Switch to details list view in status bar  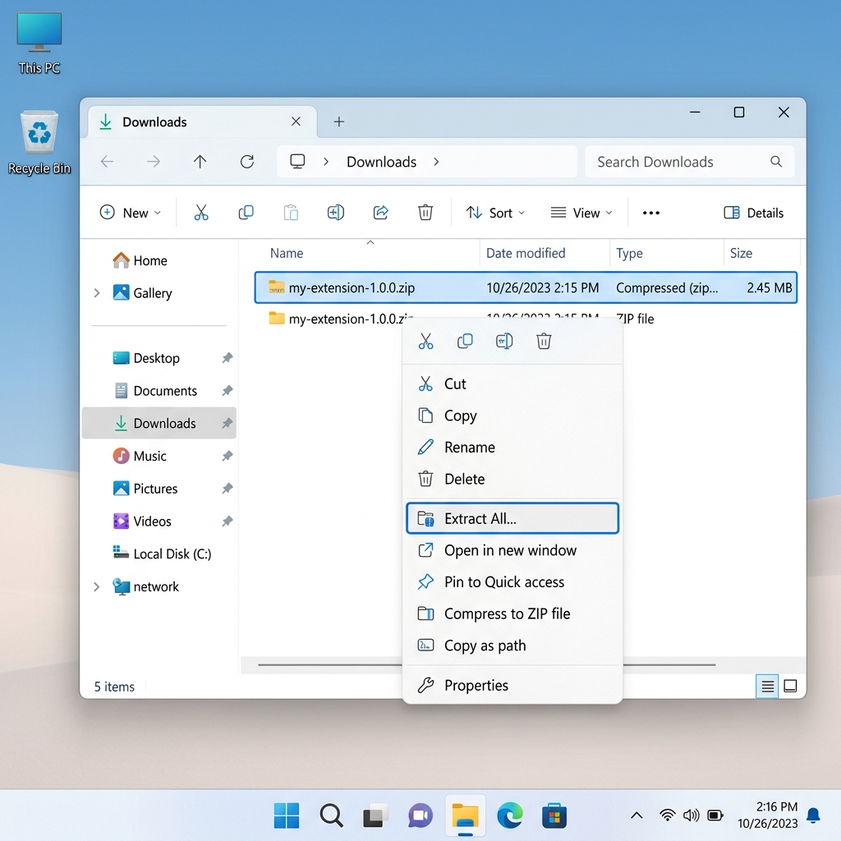point(768,686)
